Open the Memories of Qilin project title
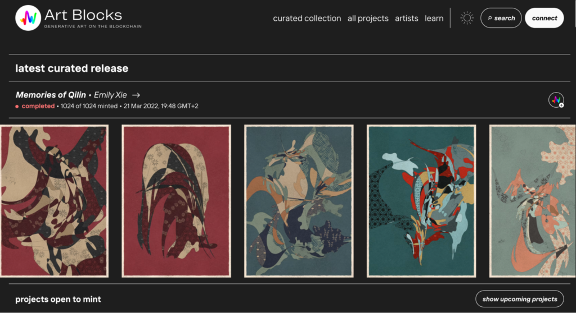This screenshot has width=576, height=313. click(x=51, y=95)
